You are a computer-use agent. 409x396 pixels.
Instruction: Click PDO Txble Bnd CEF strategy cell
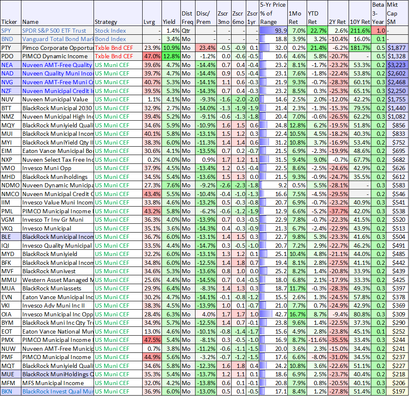point(118,57)
